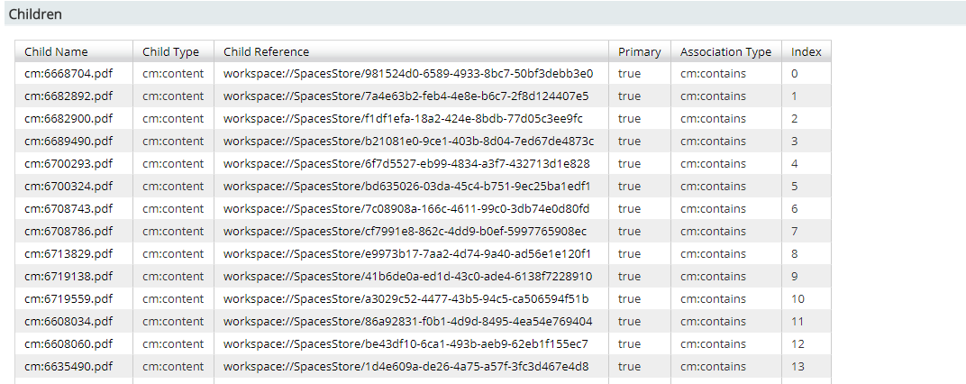Click the Children section heading
Viewport: 966px width, 384px height.
pos(35,14)
